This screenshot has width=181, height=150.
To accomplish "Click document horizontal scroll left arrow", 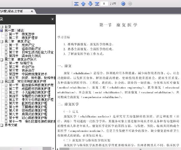I will pos(58,149).
